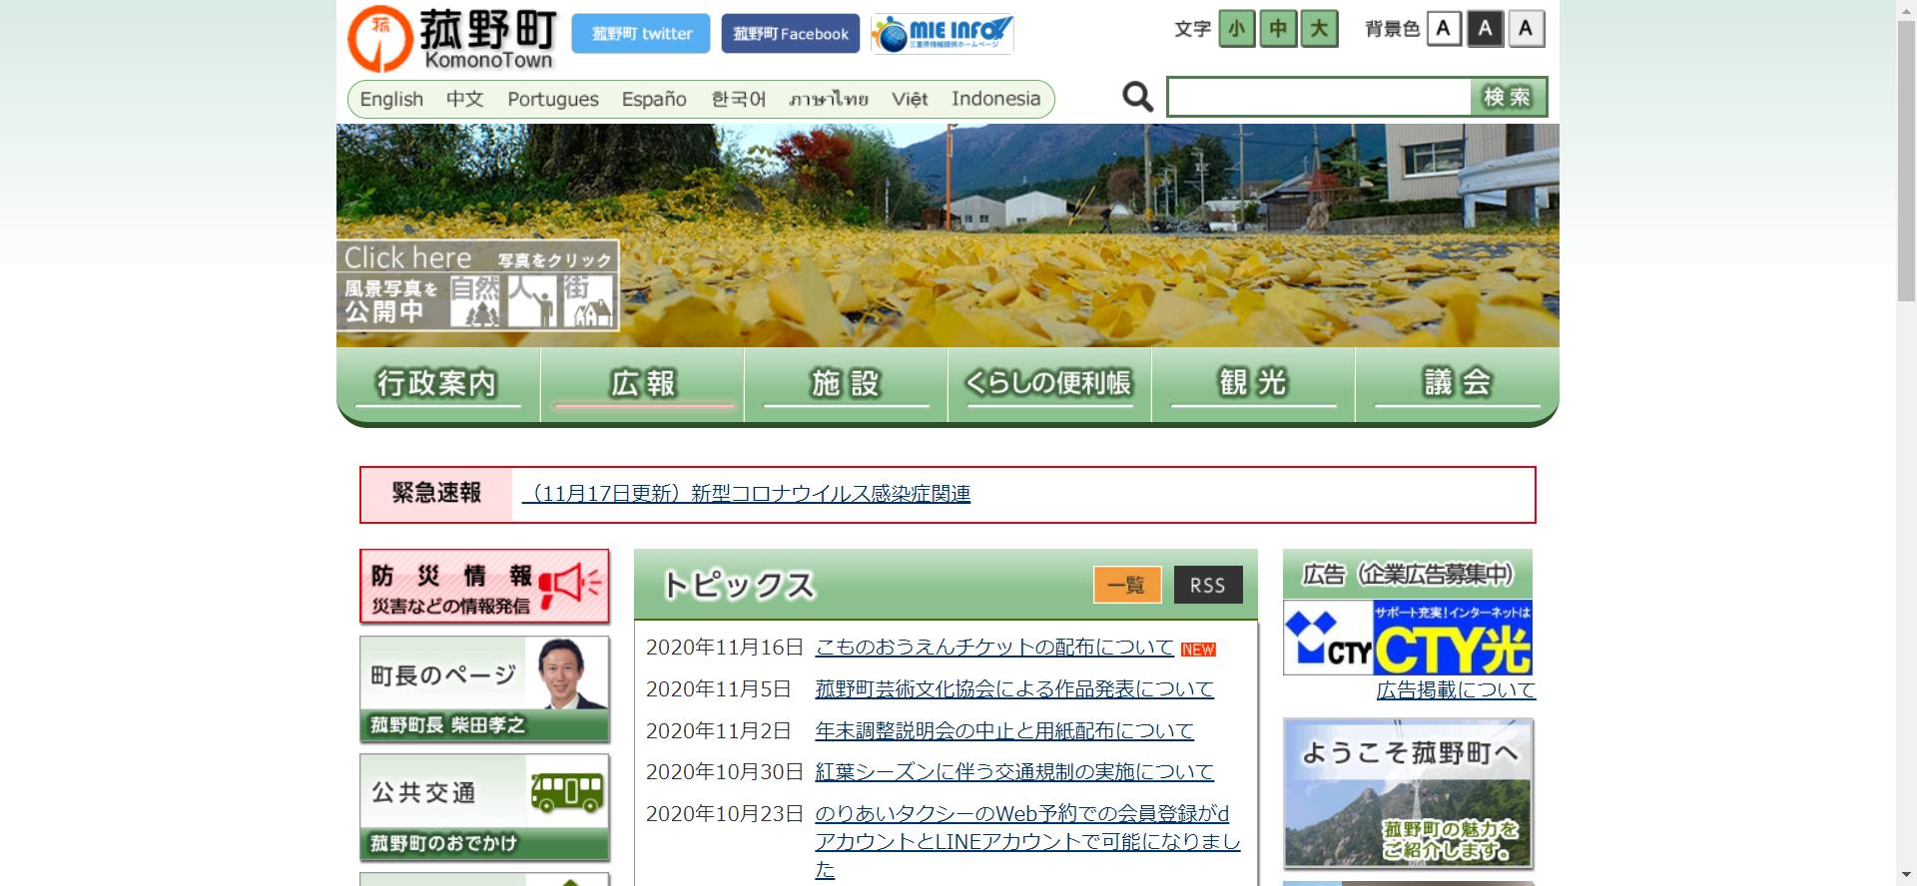Click the RSS button

tap(1208, 585)
